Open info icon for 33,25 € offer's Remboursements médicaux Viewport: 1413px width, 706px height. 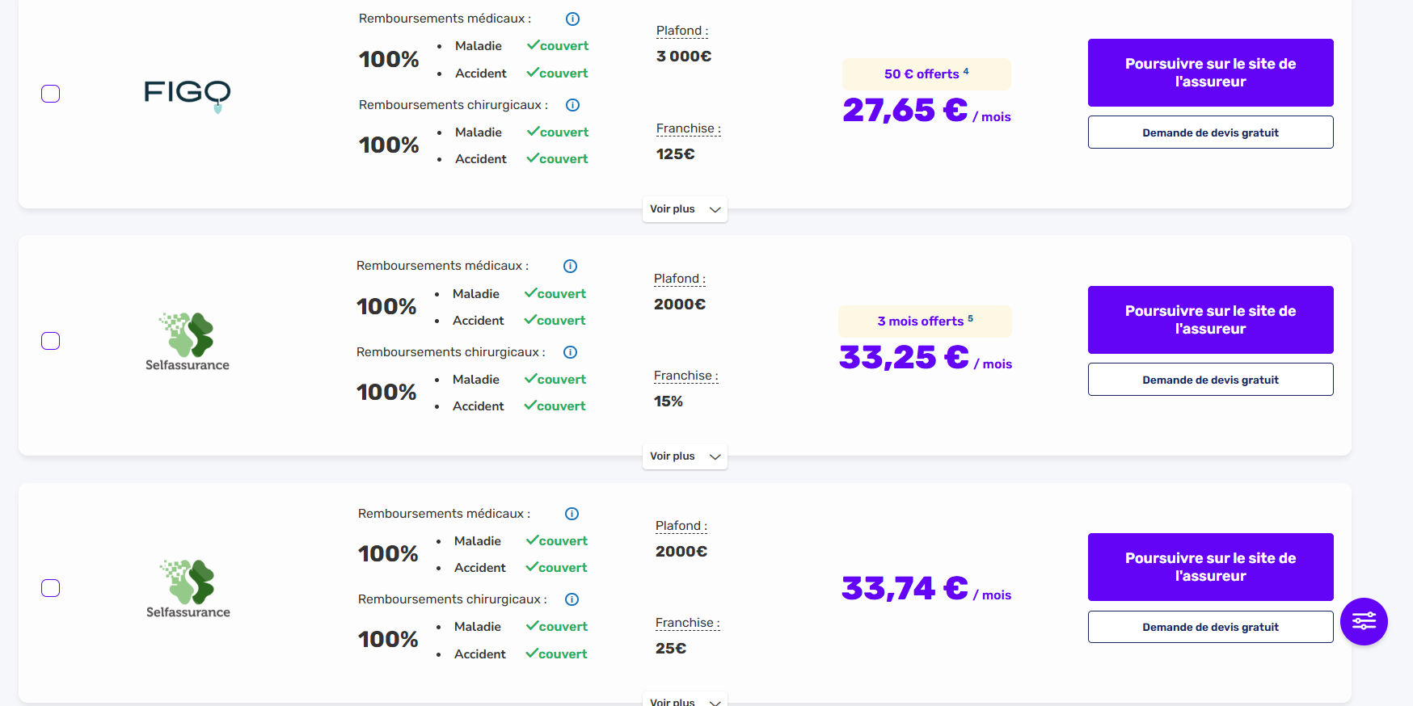click(570, 266)
